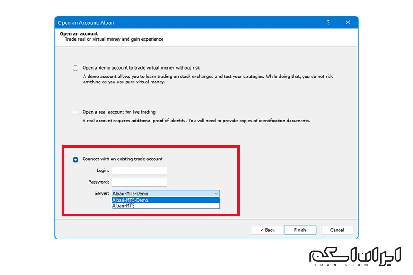Viewport: 413px width, 275px height.
Task: Click the Login input field
Action: (x=140, y=170)
